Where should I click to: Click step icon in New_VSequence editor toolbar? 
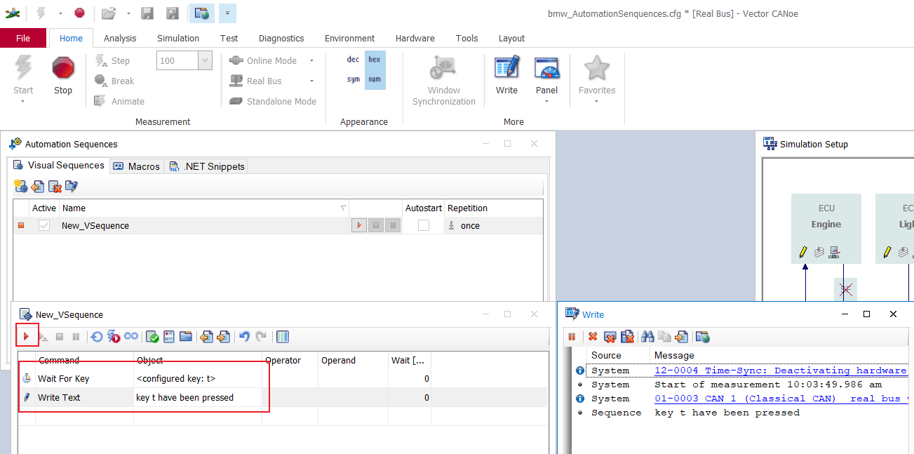point(43,337)
